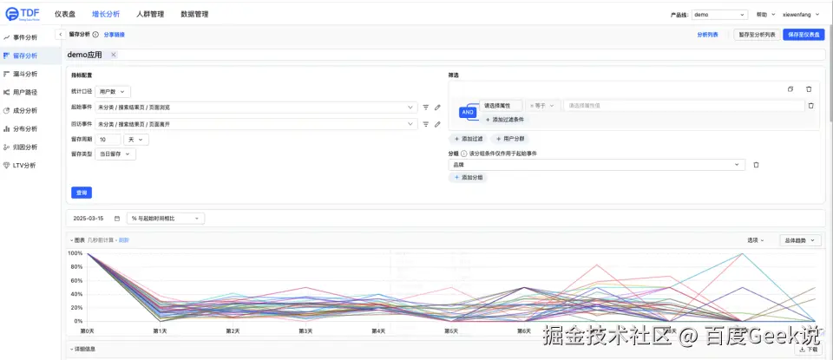
Task: Click the blue 查询 button
Action: (82, 193)
